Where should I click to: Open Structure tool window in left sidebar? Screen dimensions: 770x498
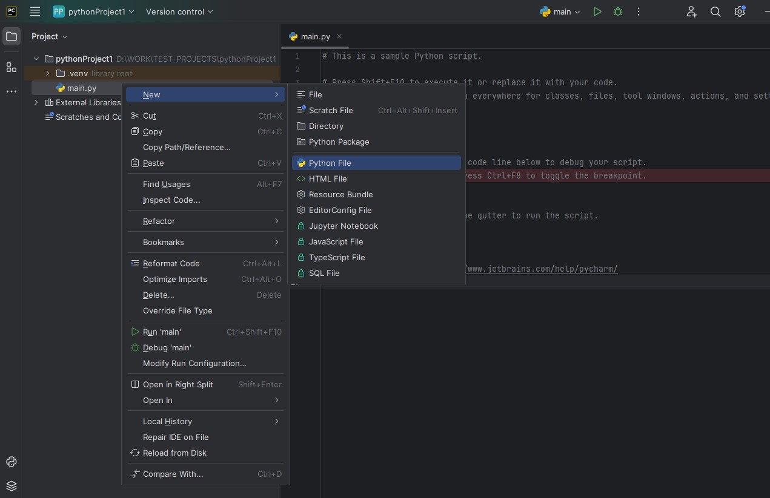[x=12, y=67]
